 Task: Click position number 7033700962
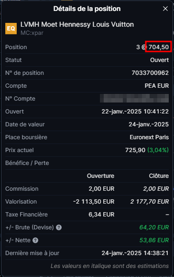pos(150,73)
